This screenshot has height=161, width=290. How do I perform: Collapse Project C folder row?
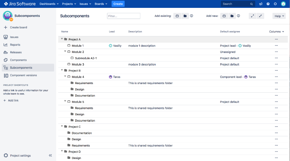click(x=62, y=126)
